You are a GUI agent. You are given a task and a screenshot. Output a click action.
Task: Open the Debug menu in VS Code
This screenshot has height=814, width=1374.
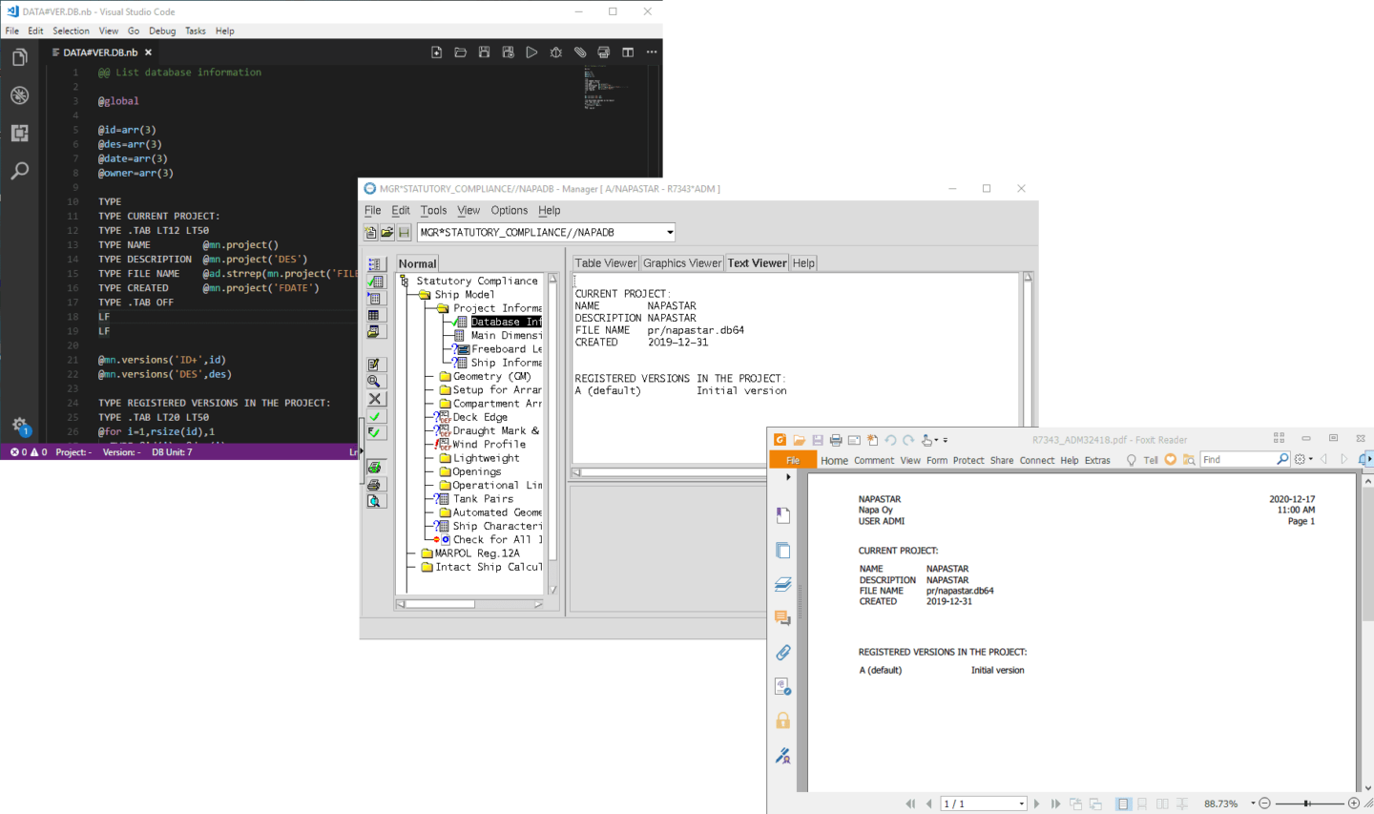[x=162, y=31]
